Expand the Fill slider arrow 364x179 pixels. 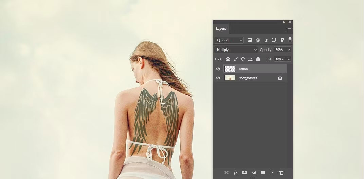(x=289, y=59)
